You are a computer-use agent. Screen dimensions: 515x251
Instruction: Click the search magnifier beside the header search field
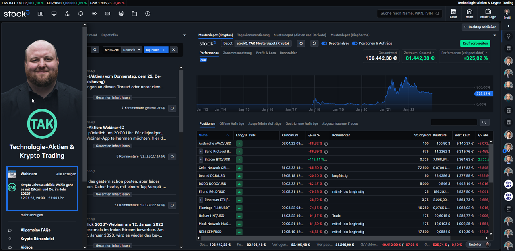coord(438,14)
